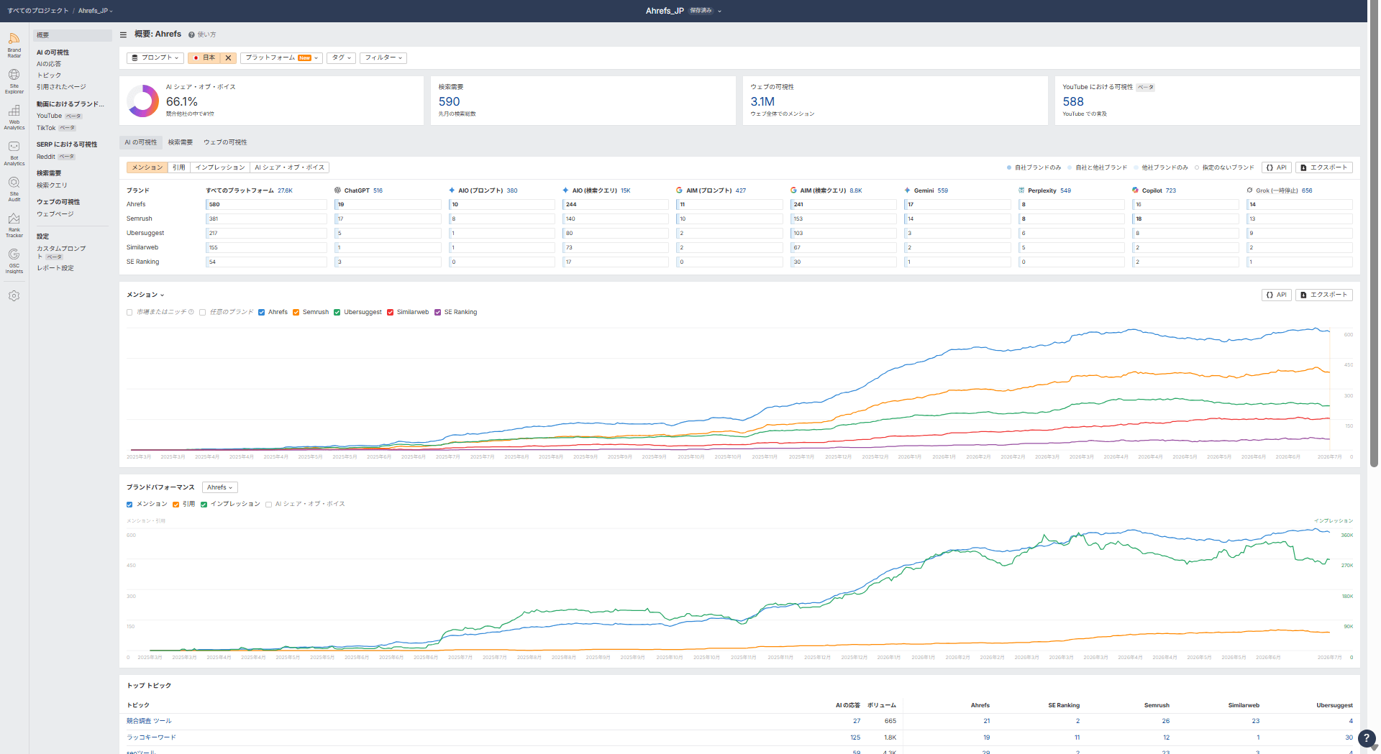This screenshot has width=1381, height=754.
Task: Toggle 自社ブランドのみ legend color dot
Action: (1009, 167)
